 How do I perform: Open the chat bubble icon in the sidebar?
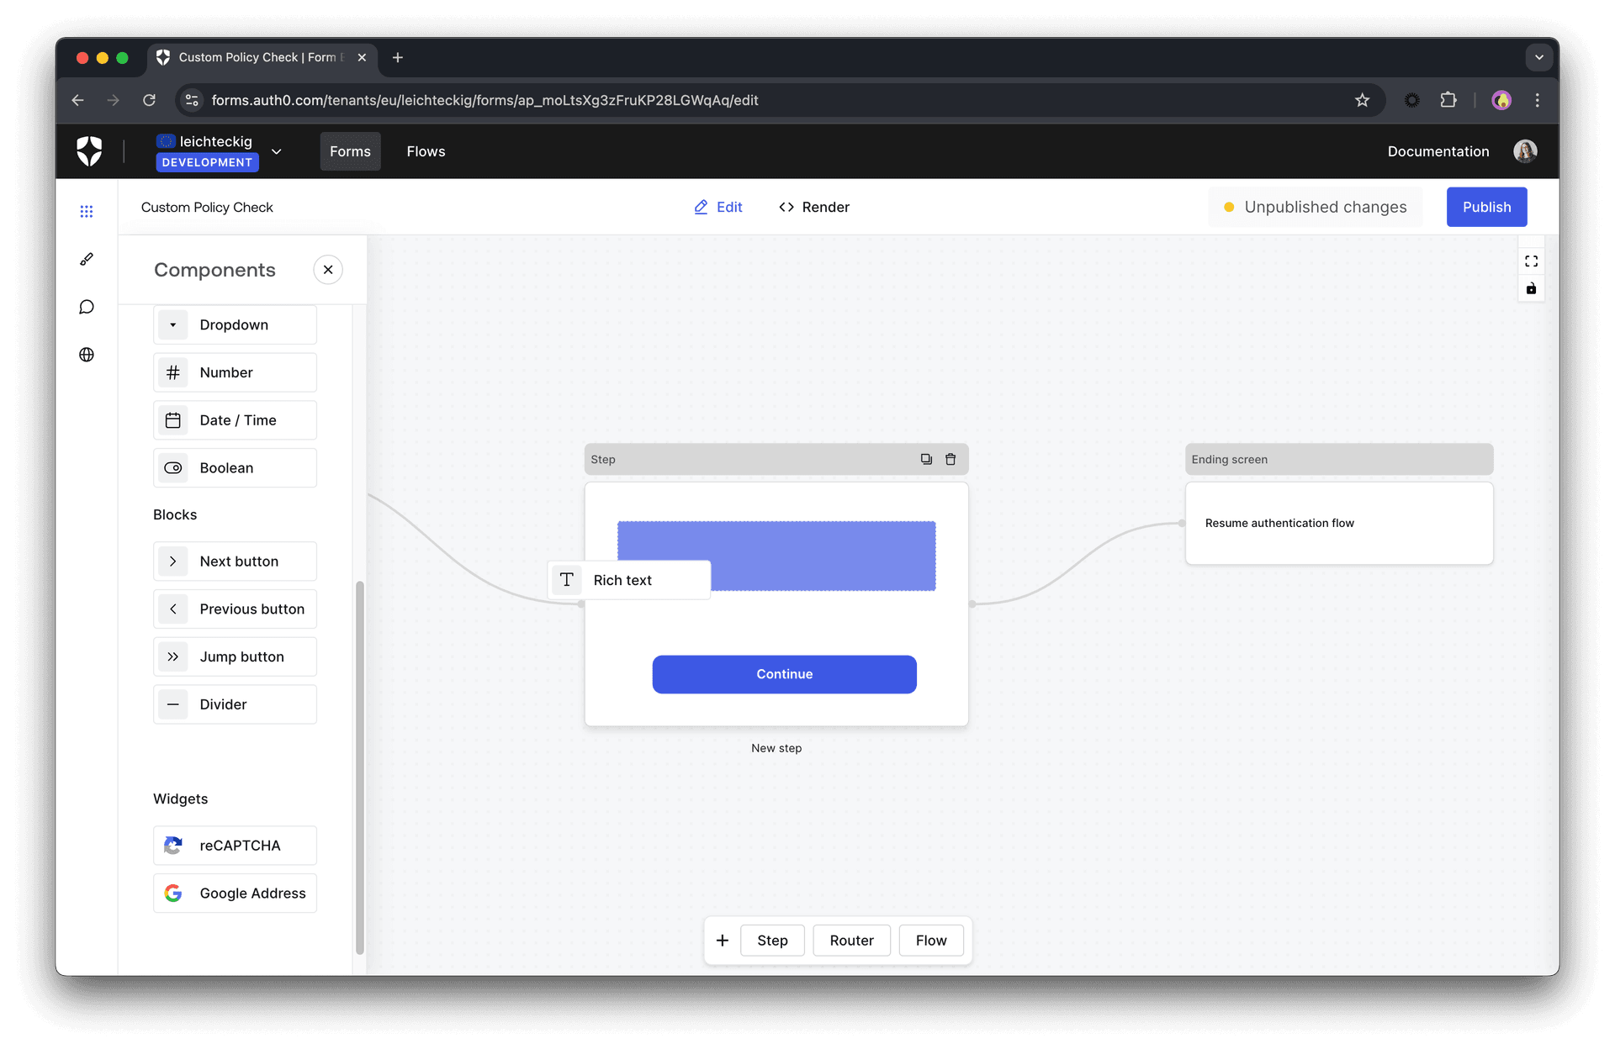[87, 307]
